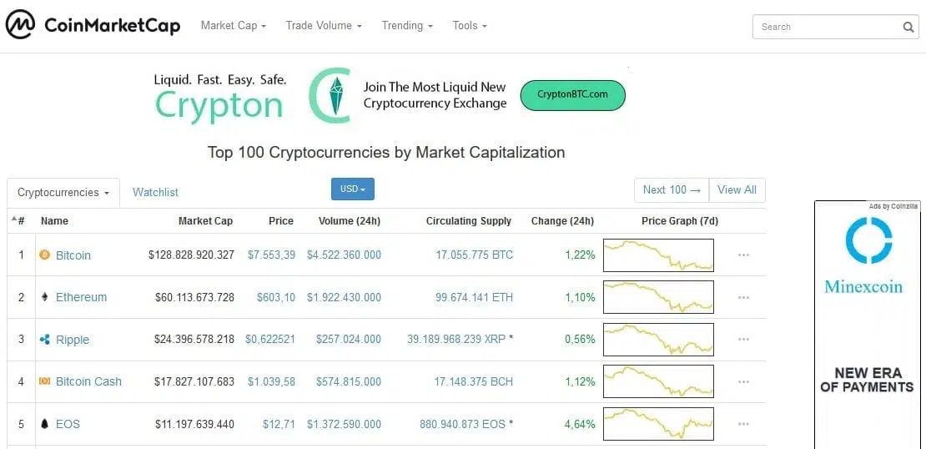This screenshot has width=926, height=449.
Task: Click the Bitcoin Cash icon
Action: pos(44,381)
